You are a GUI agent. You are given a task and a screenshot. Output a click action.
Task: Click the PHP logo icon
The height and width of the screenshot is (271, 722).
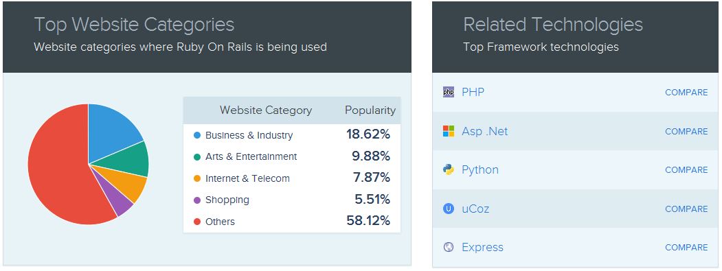[448, 92]
